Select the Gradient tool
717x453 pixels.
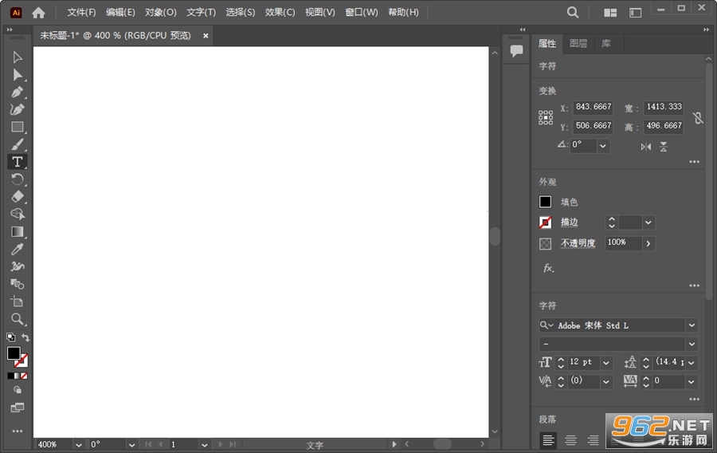click(18, 231)
